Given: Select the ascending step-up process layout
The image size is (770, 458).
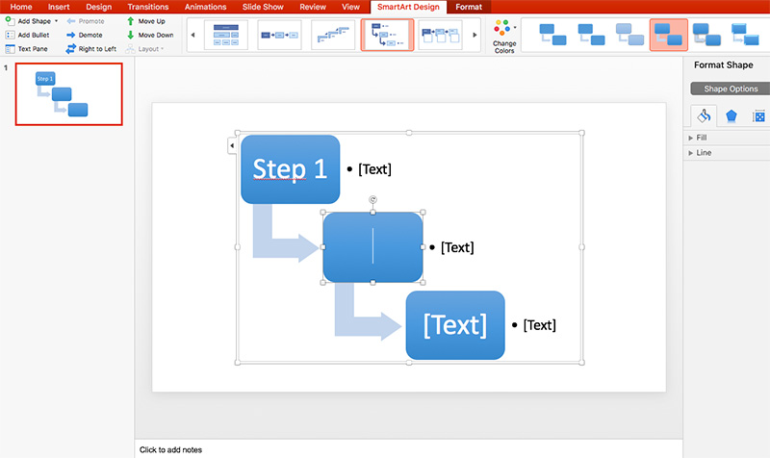Looking at the screenshot, I should click(333, 35).
